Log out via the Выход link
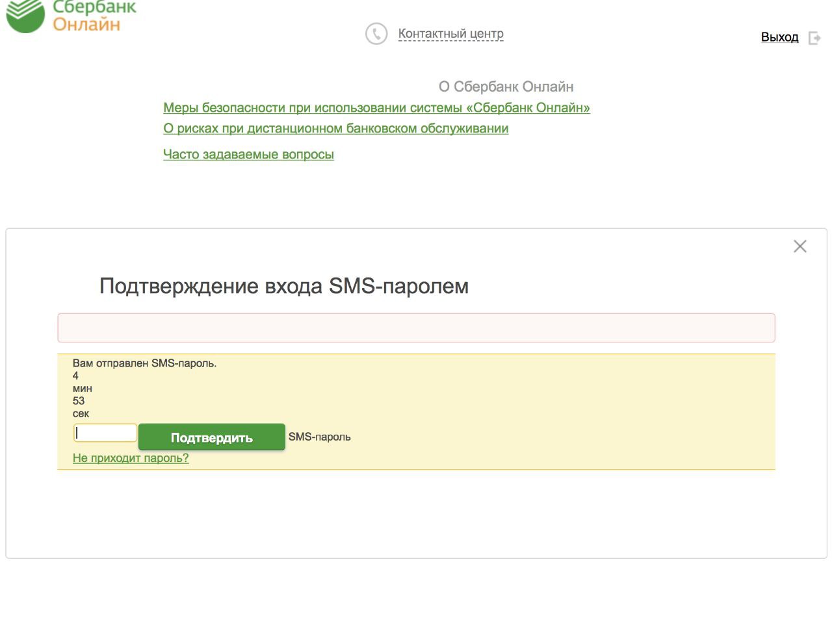 (x=779, y=37)
